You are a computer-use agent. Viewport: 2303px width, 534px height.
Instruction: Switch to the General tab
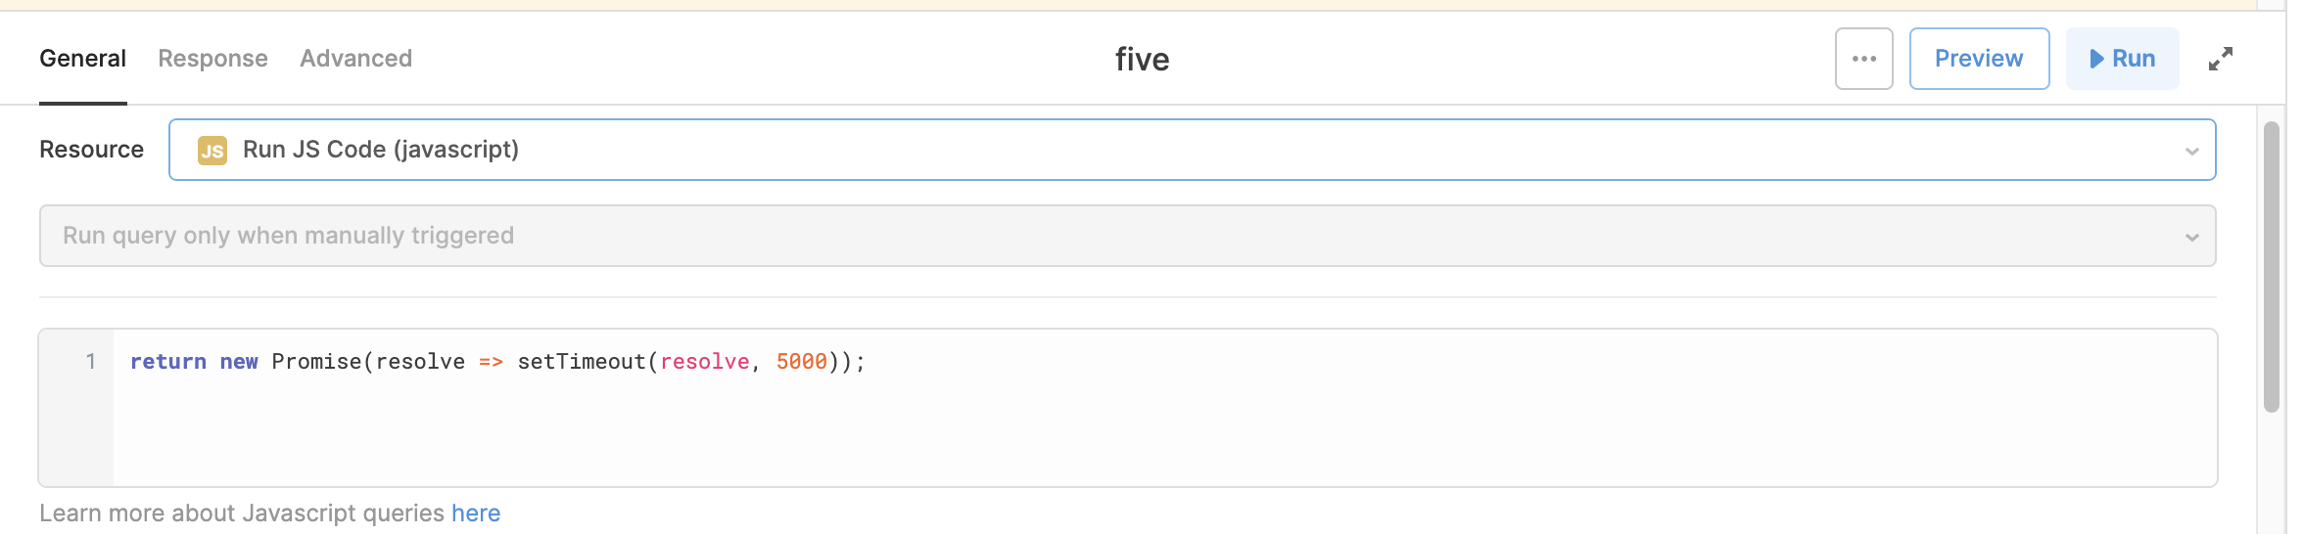[x=82, y=59]
